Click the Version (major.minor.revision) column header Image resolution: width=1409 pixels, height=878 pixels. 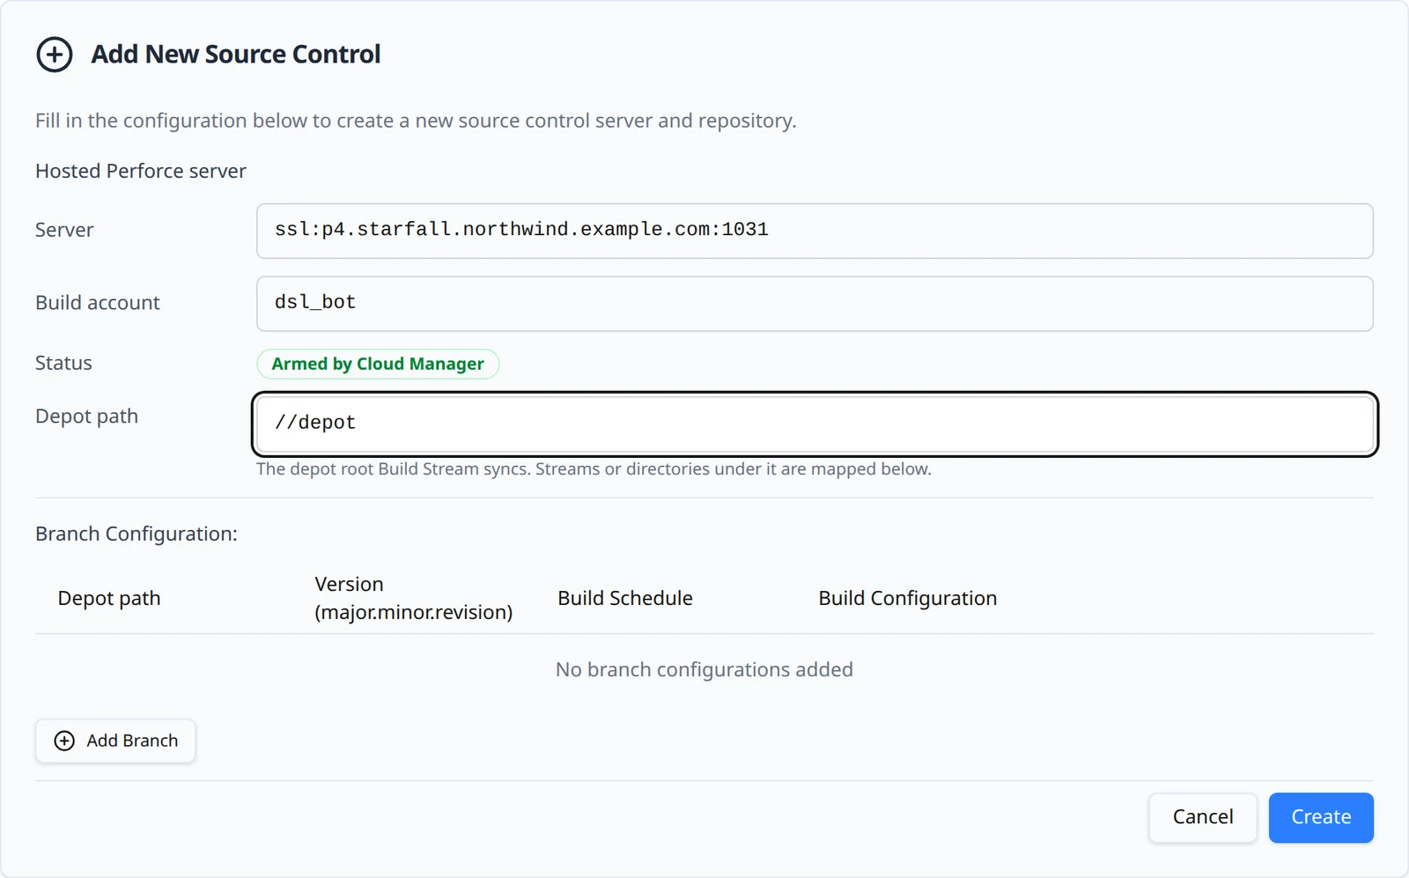pos(413,598)
